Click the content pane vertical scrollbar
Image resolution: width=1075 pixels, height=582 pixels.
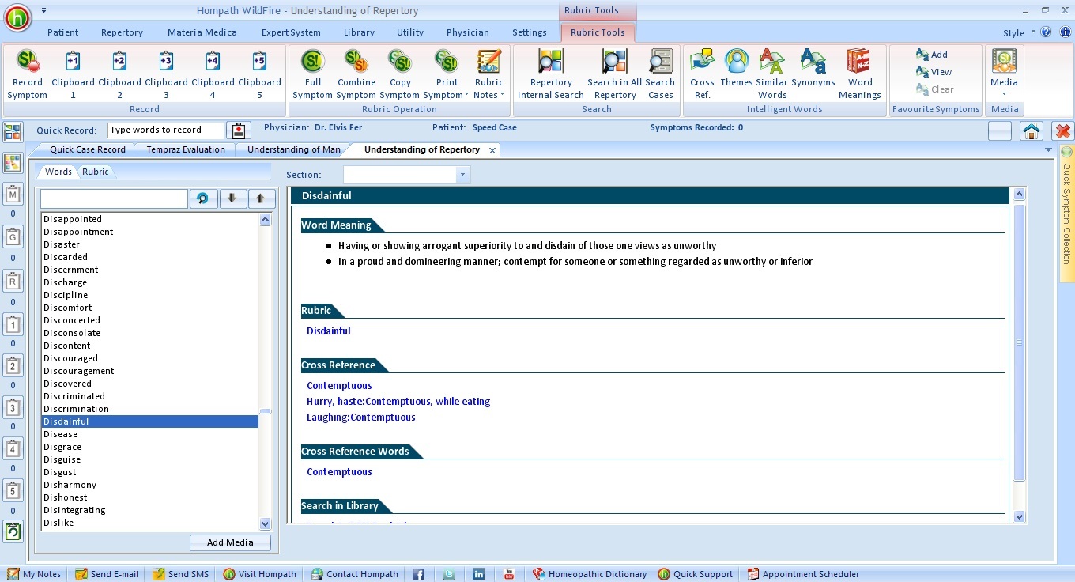coord(1019,342)
